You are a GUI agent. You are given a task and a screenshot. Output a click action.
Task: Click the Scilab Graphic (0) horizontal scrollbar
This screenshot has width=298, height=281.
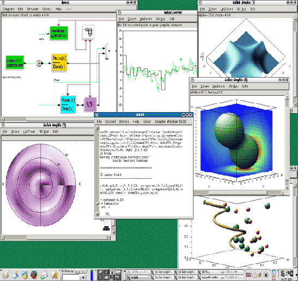click(239, 192)
